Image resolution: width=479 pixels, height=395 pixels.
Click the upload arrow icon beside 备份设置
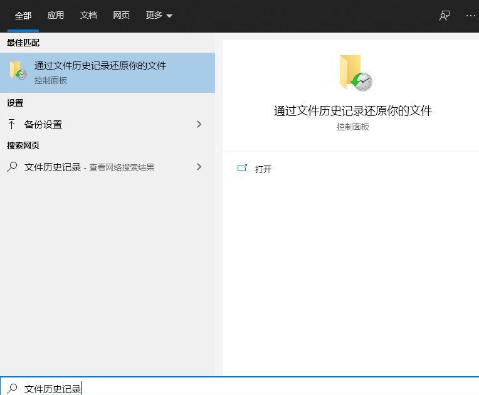pyautogui.click(x=12, y=124)
